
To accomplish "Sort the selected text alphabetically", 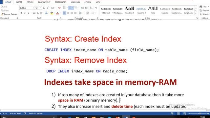I will click(91, 8).
